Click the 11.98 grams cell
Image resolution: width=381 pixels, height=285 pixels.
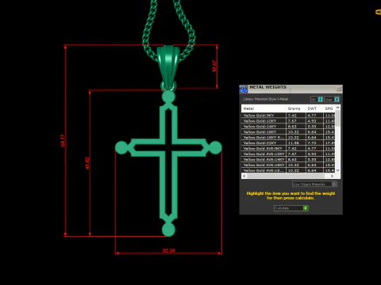295,142
